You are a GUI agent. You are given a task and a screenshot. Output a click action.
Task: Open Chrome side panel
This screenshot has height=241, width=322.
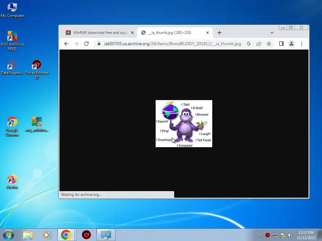(x=281, y=44)
